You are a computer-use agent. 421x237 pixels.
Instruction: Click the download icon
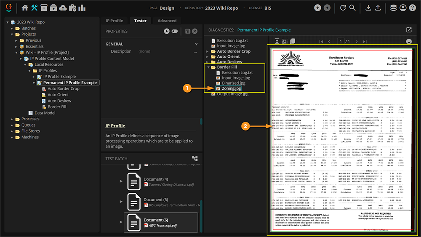coord(368,8)
